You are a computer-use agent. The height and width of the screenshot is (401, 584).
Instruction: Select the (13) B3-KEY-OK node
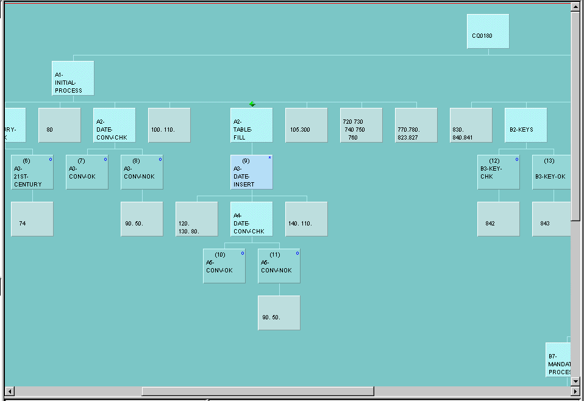551,172
